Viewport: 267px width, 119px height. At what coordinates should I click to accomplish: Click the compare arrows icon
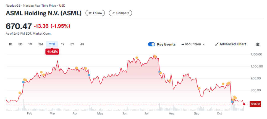(113, 13)
